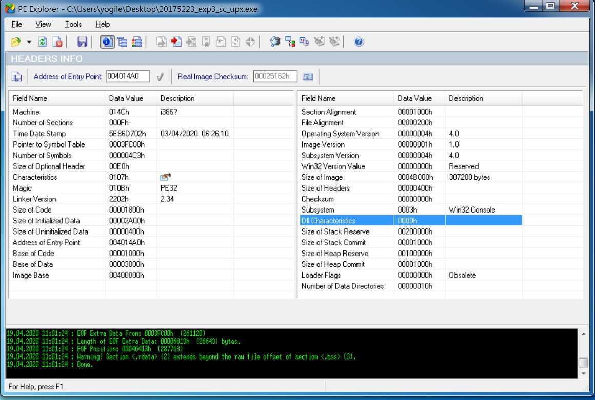Switch to Data Directories view icon
595x400 pixels.
pyautogui.click(x=122, y=42)
